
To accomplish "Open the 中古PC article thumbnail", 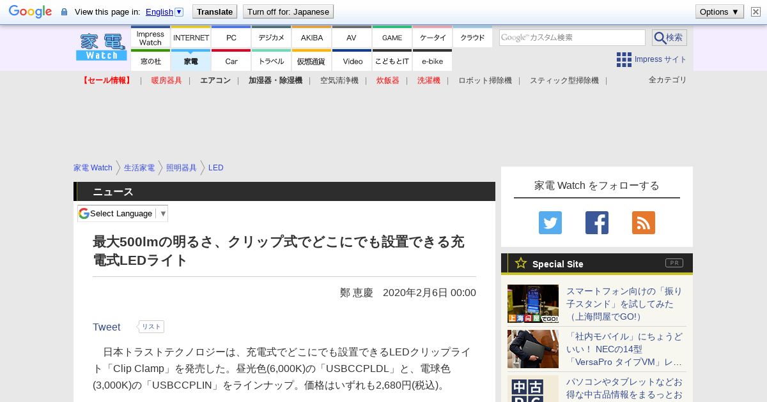I will tap(533, 389).
